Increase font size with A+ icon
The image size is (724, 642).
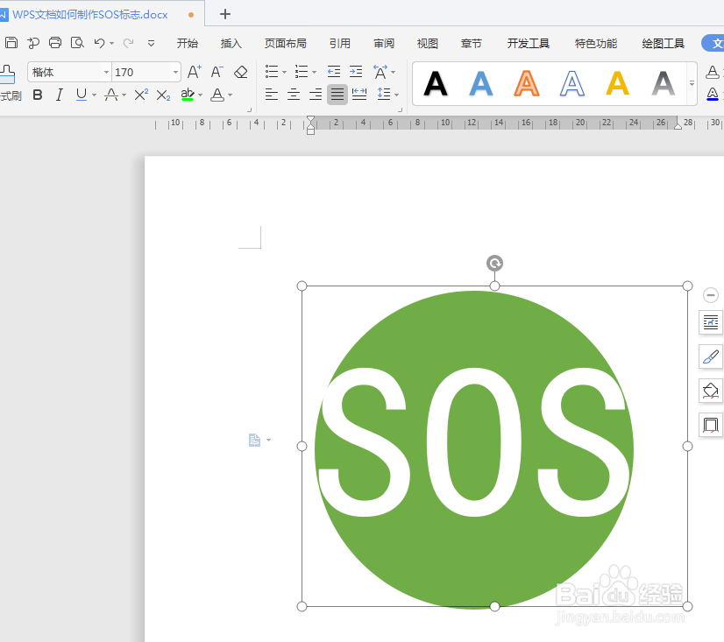pos(195,72)
